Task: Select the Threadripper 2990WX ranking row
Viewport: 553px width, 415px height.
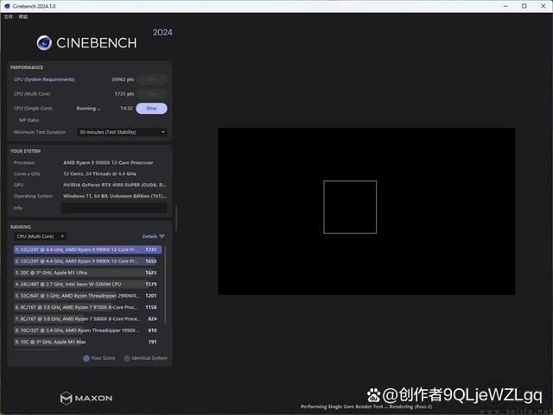Action: (88, 296)
